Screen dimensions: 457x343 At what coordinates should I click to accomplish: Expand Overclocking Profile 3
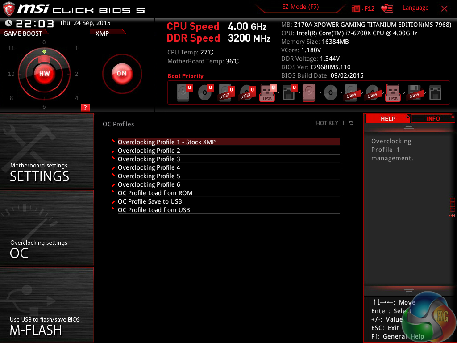point(228,159)
